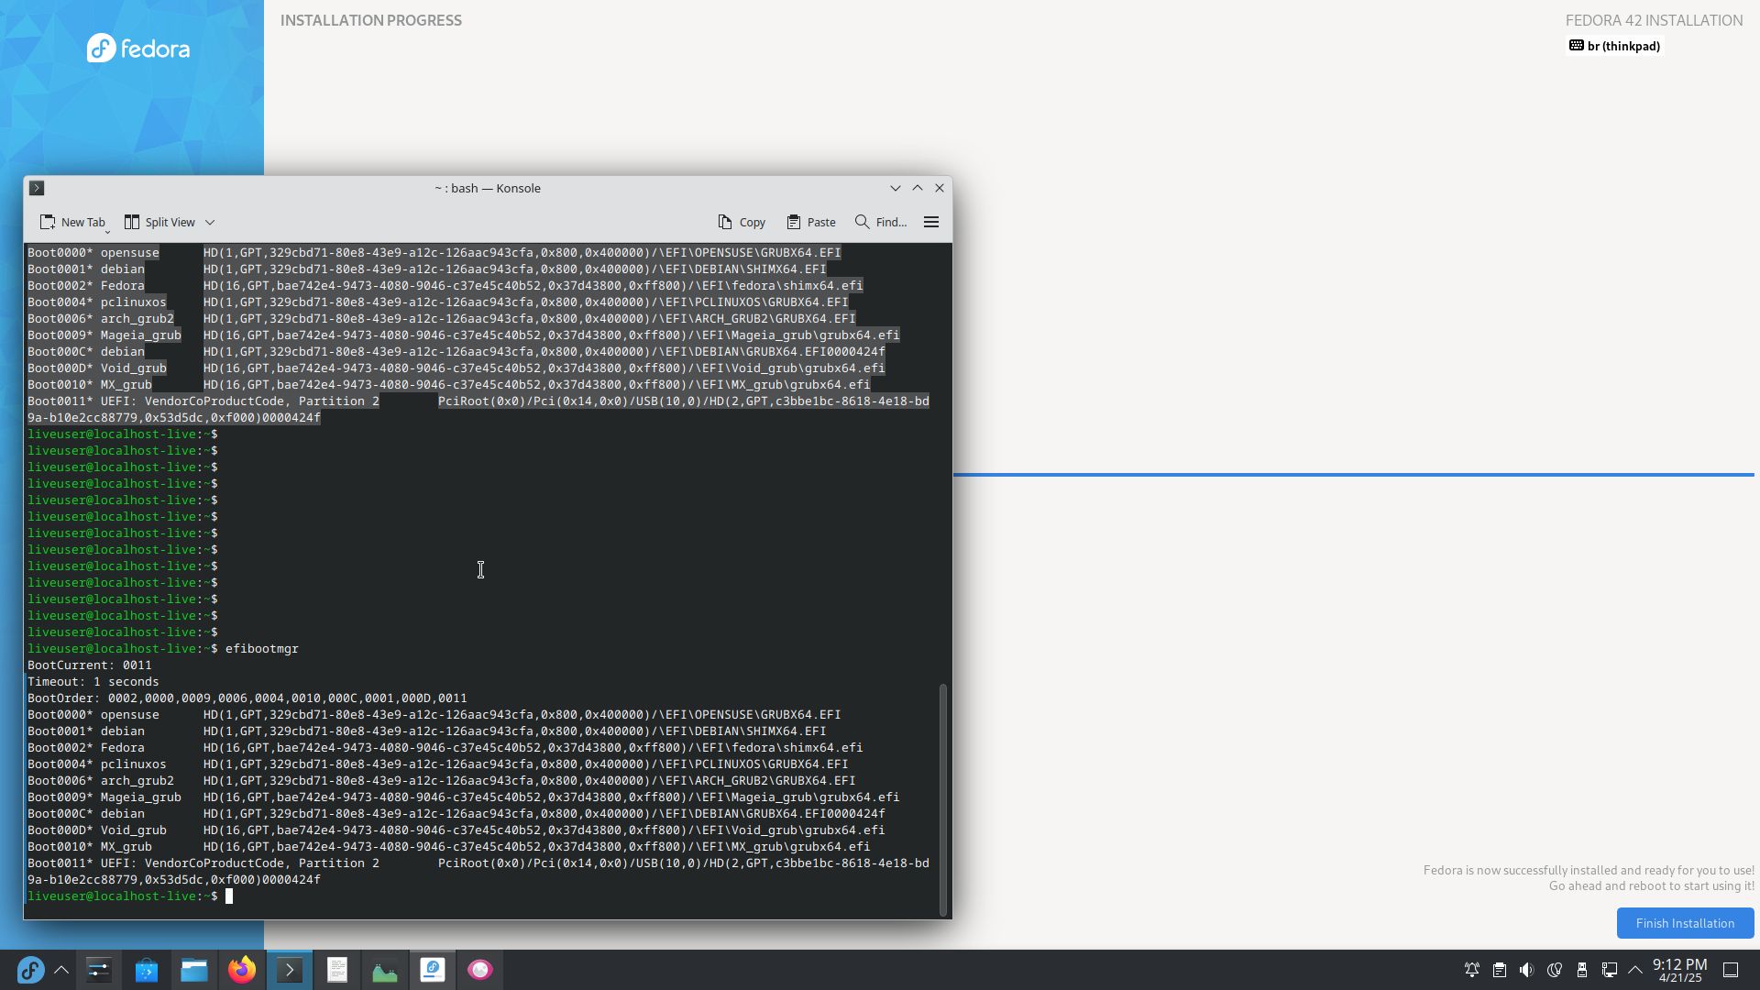Open System Monitor from taskbar

click(385, 970)
